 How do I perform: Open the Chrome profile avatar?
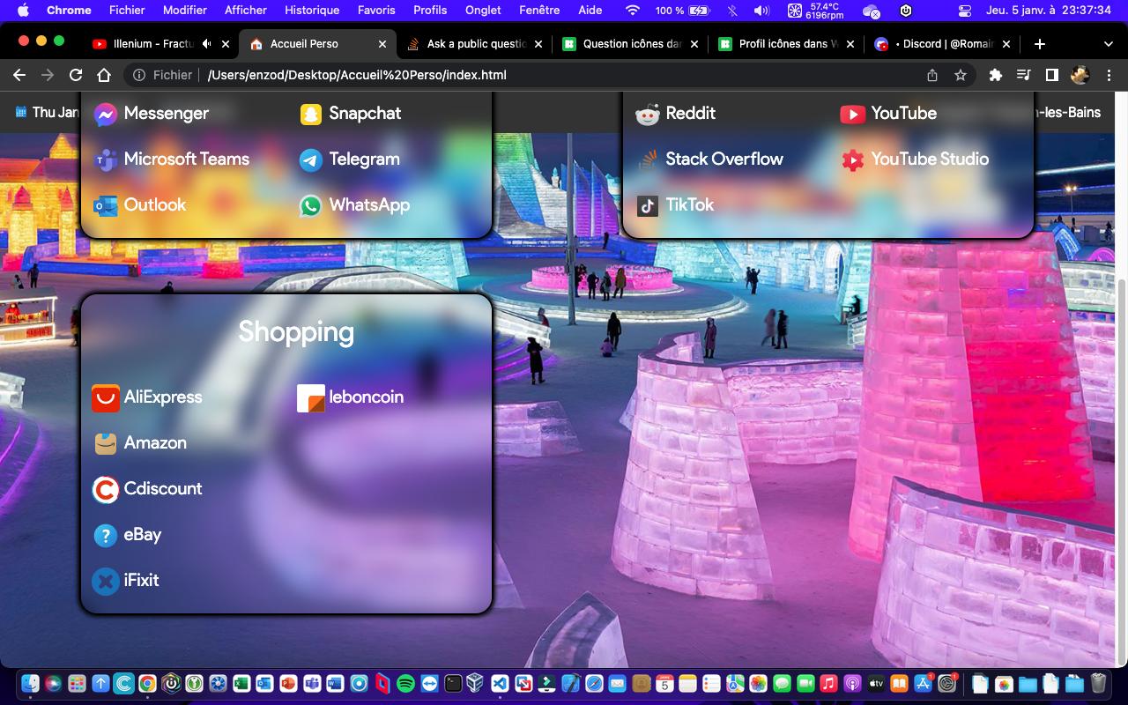coord(1080,75)
